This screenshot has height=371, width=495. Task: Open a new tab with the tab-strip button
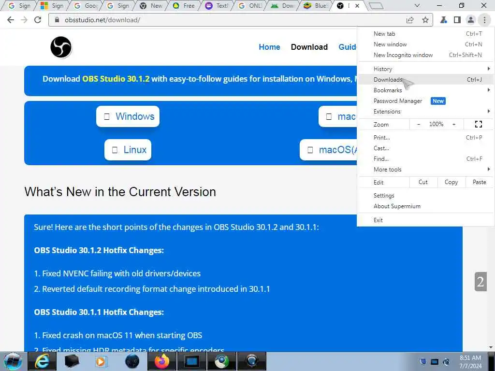[x=376, y=6]
